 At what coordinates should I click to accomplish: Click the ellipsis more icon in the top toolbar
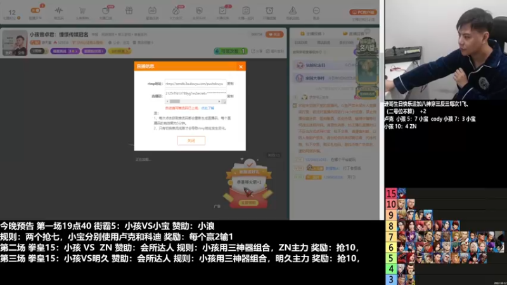click(316, 11)
